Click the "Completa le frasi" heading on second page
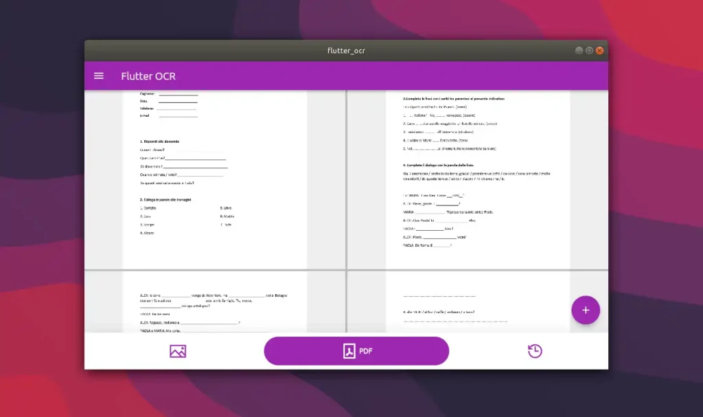703x417 pixels. point(453,99)
